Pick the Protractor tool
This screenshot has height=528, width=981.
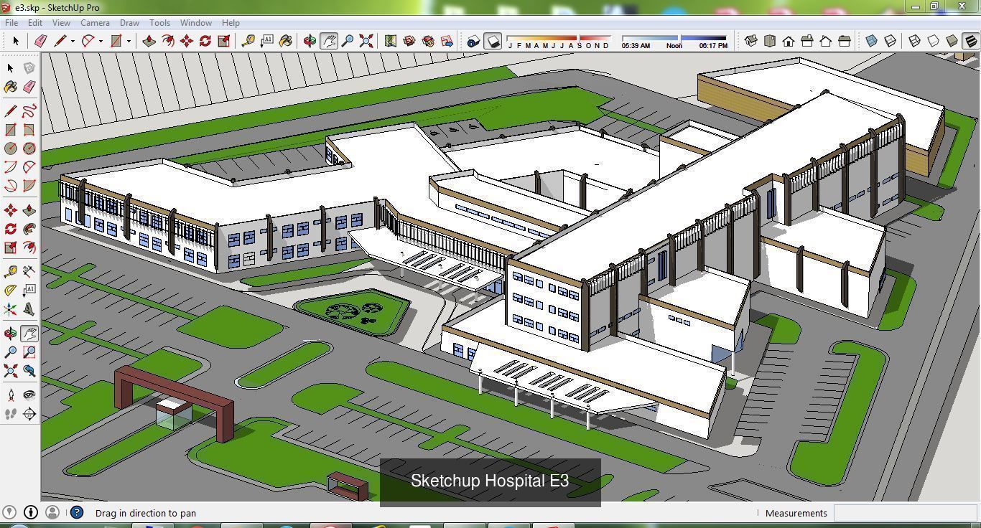(11, 291)
